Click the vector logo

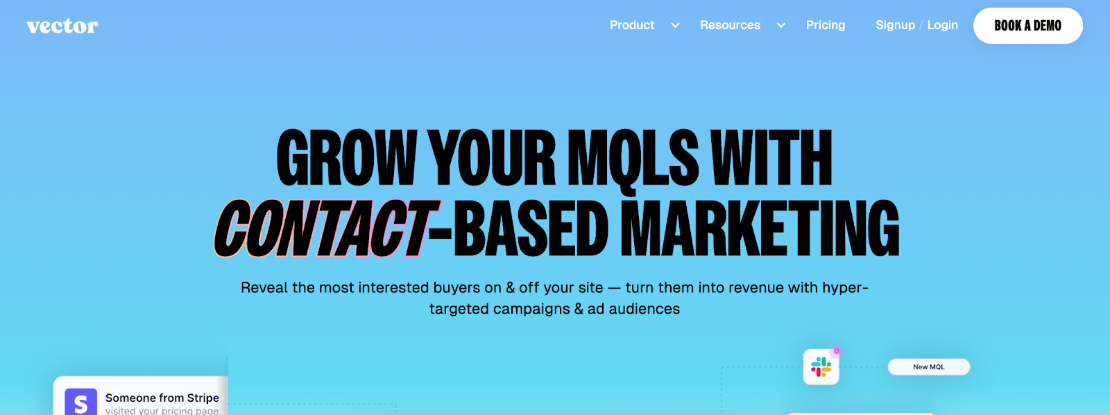(x=62, y=26)
